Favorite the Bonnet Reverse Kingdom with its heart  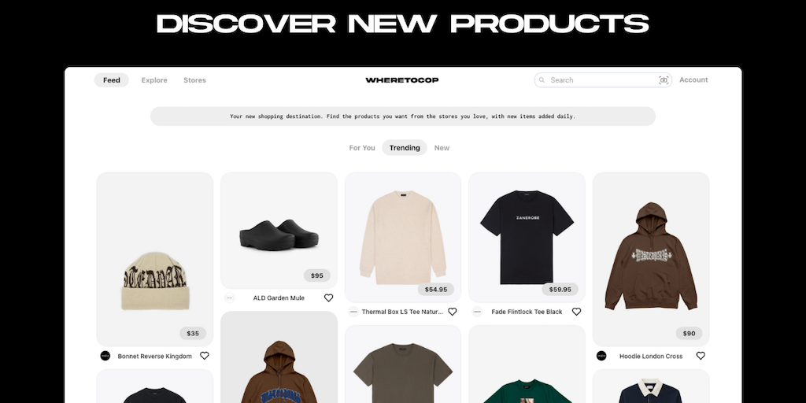(204, 356)
